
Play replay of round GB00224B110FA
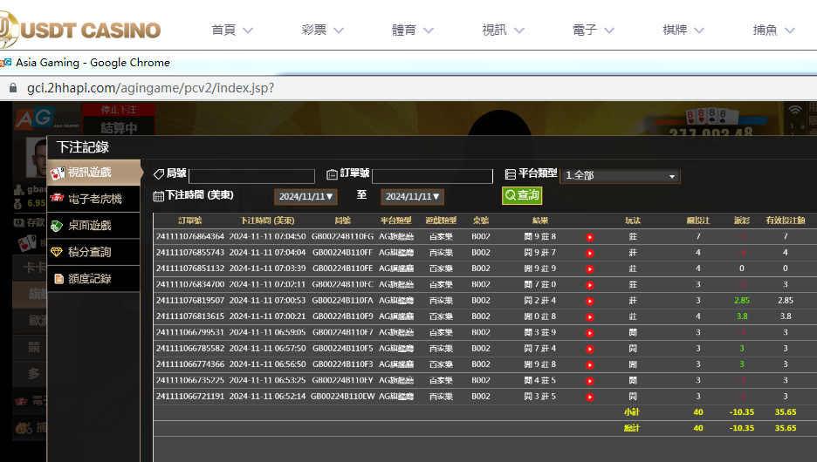tap(590, 301)
